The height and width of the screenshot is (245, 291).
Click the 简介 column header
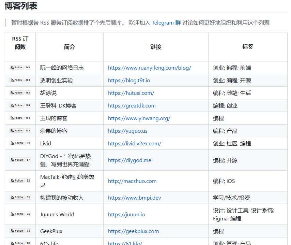[x=69, y=47]
